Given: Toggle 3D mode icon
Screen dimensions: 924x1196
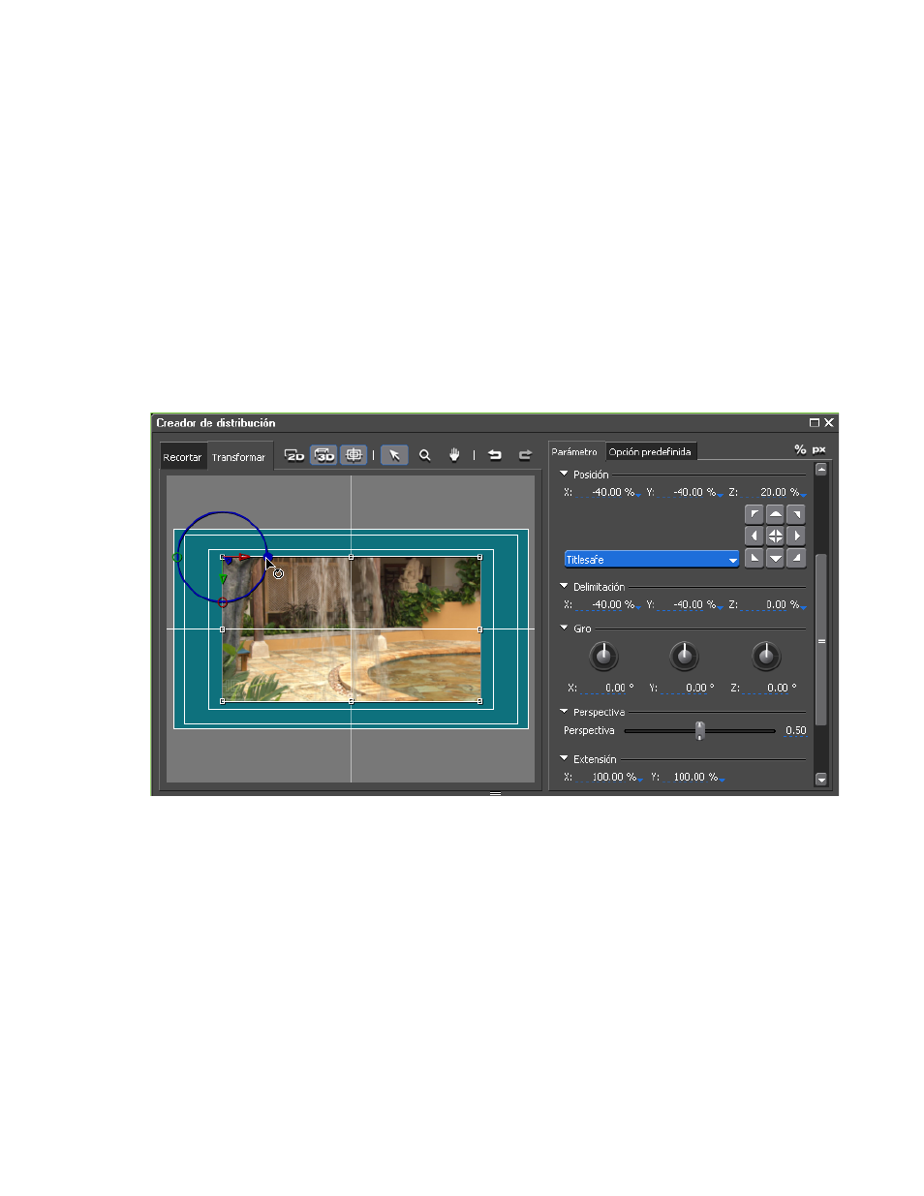Looking at the screenshot, I should point(324,455).
